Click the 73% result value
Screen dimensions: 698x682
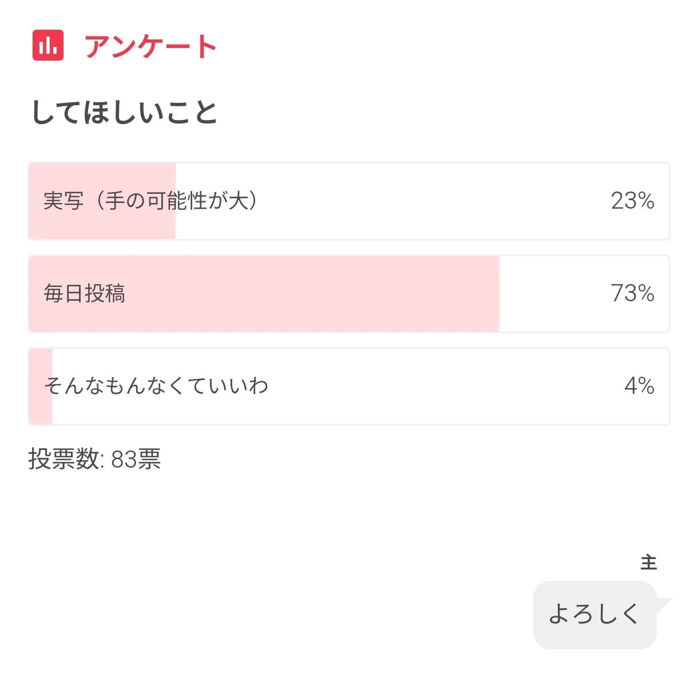pos(632,293)
